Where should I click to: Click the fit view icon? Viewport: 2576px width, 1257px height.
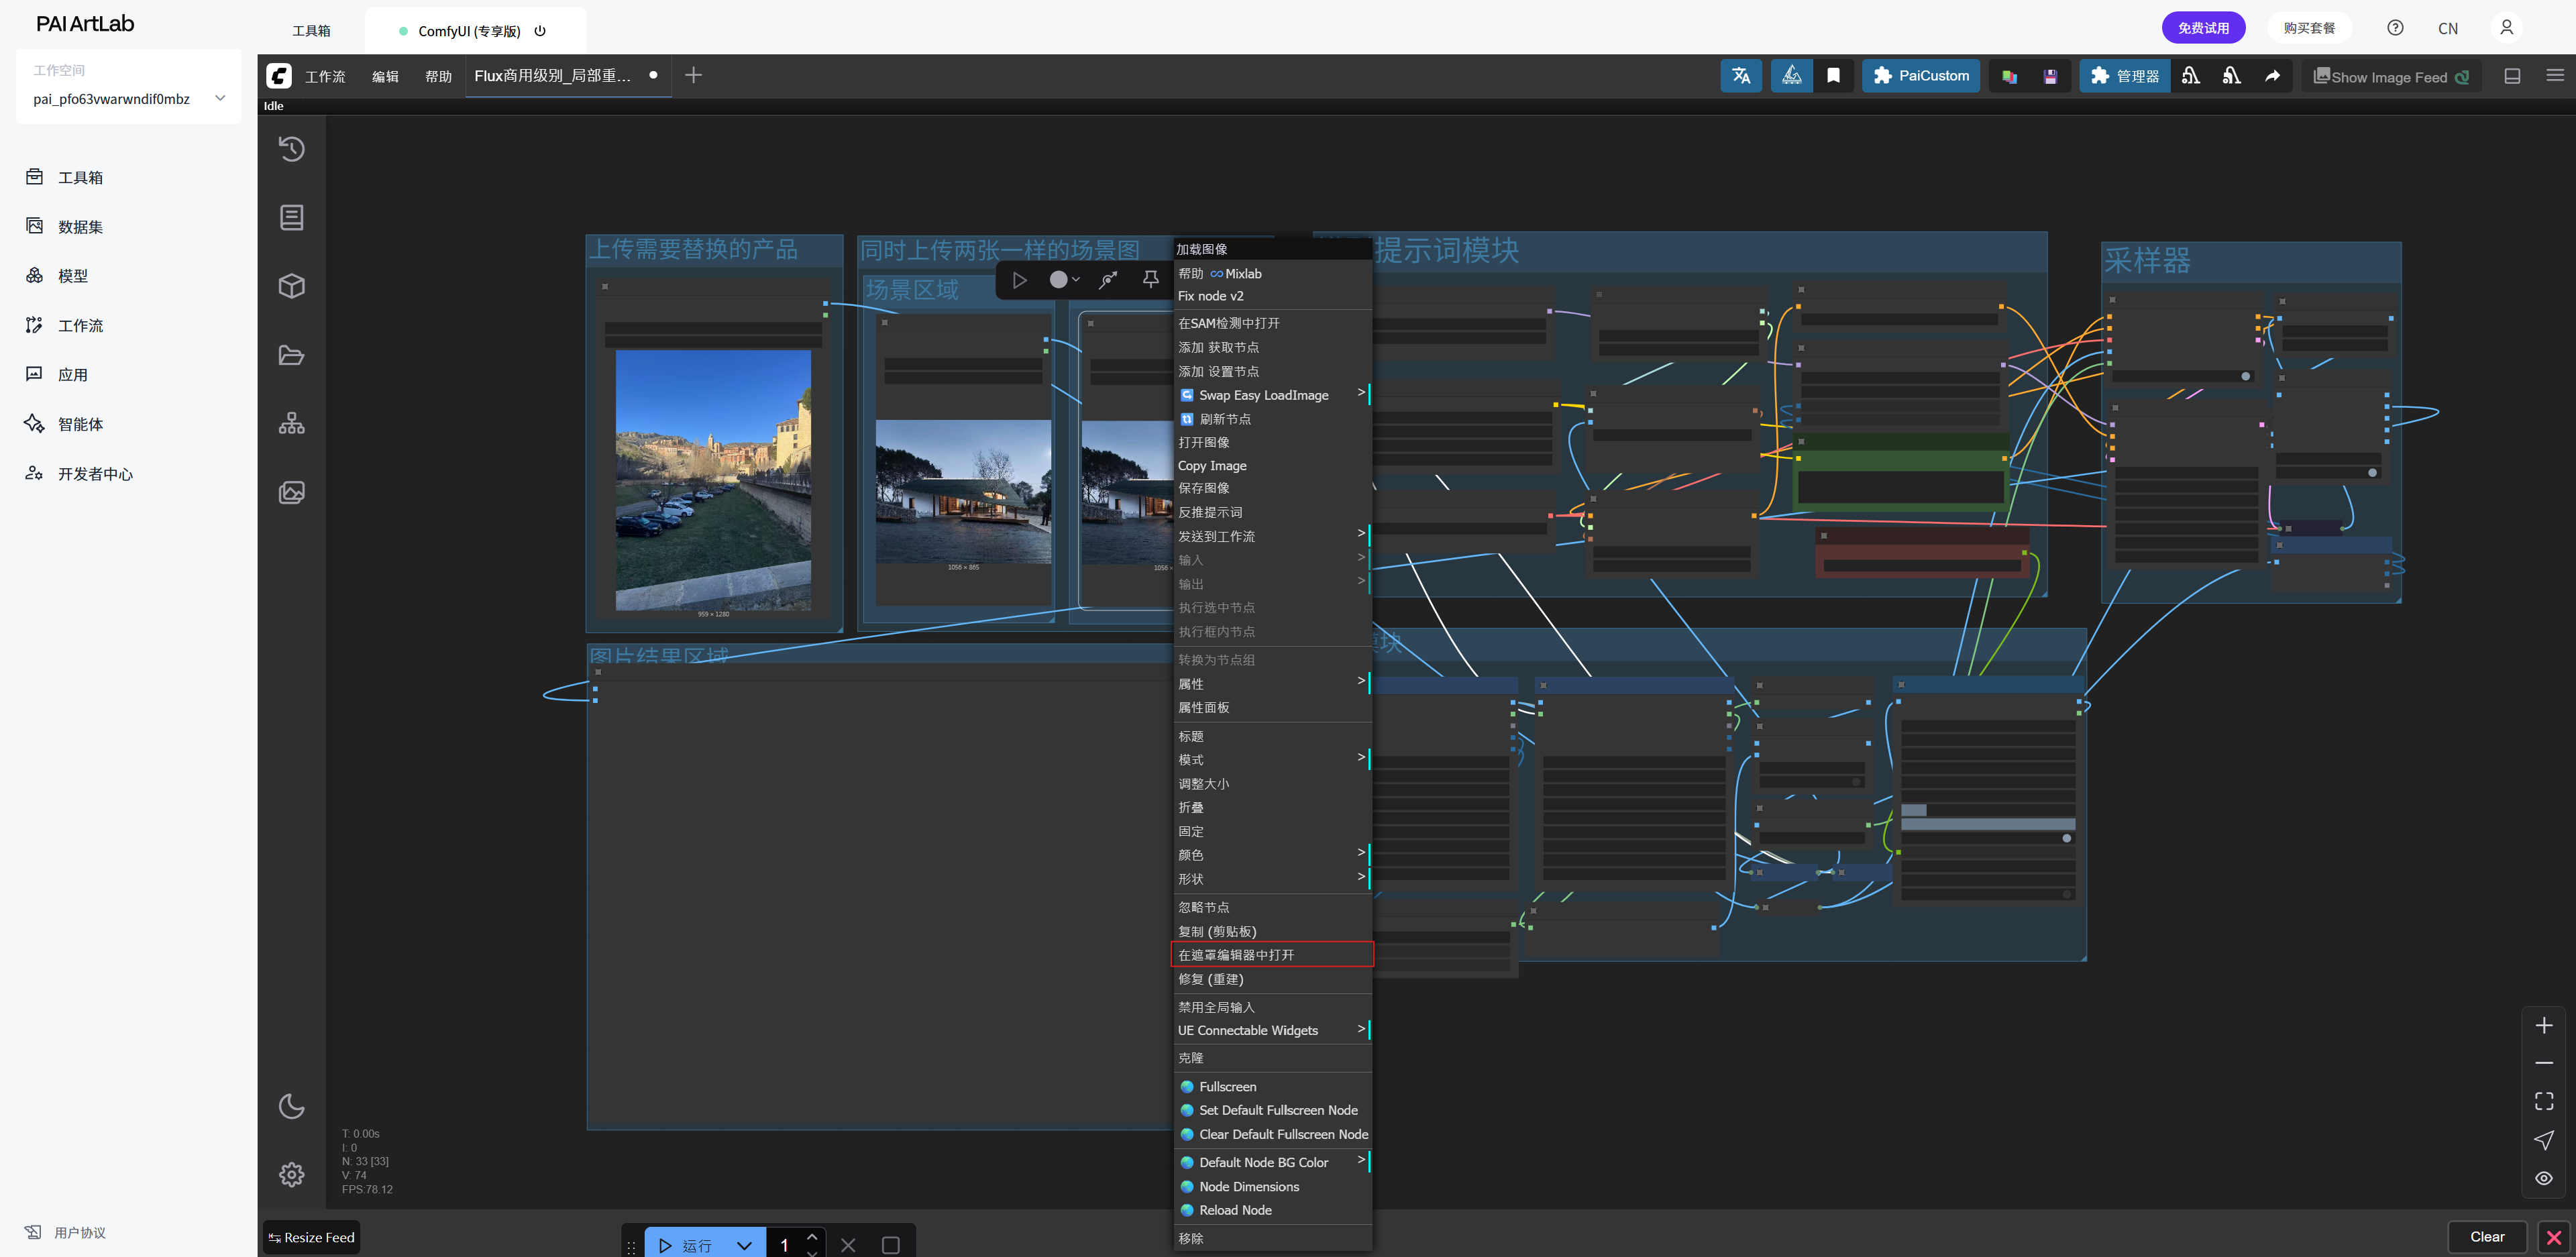pyautogui.click(x=2543, y=1101)
